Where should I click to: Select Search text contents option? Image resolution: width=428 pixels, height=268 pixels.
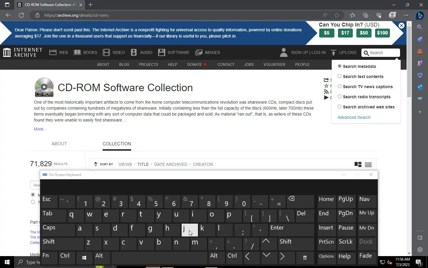339,76
